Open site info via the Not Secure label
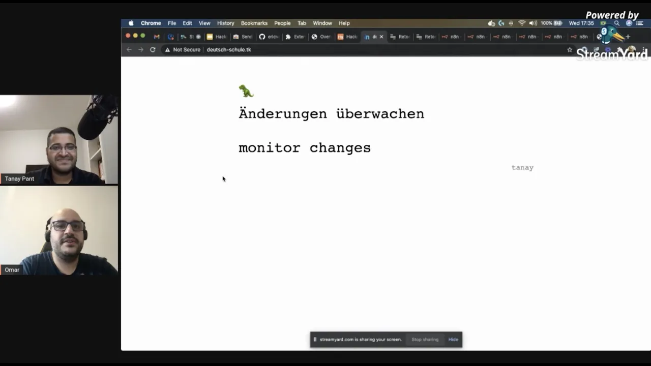The width and height of the screenshot is (651, 366). (x=183, y=49)
